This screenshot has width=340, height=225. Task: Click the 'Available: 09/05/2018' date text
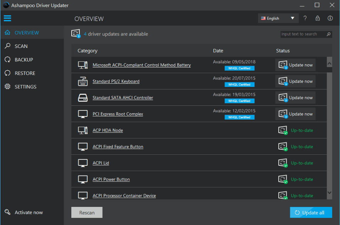[234, 62]
